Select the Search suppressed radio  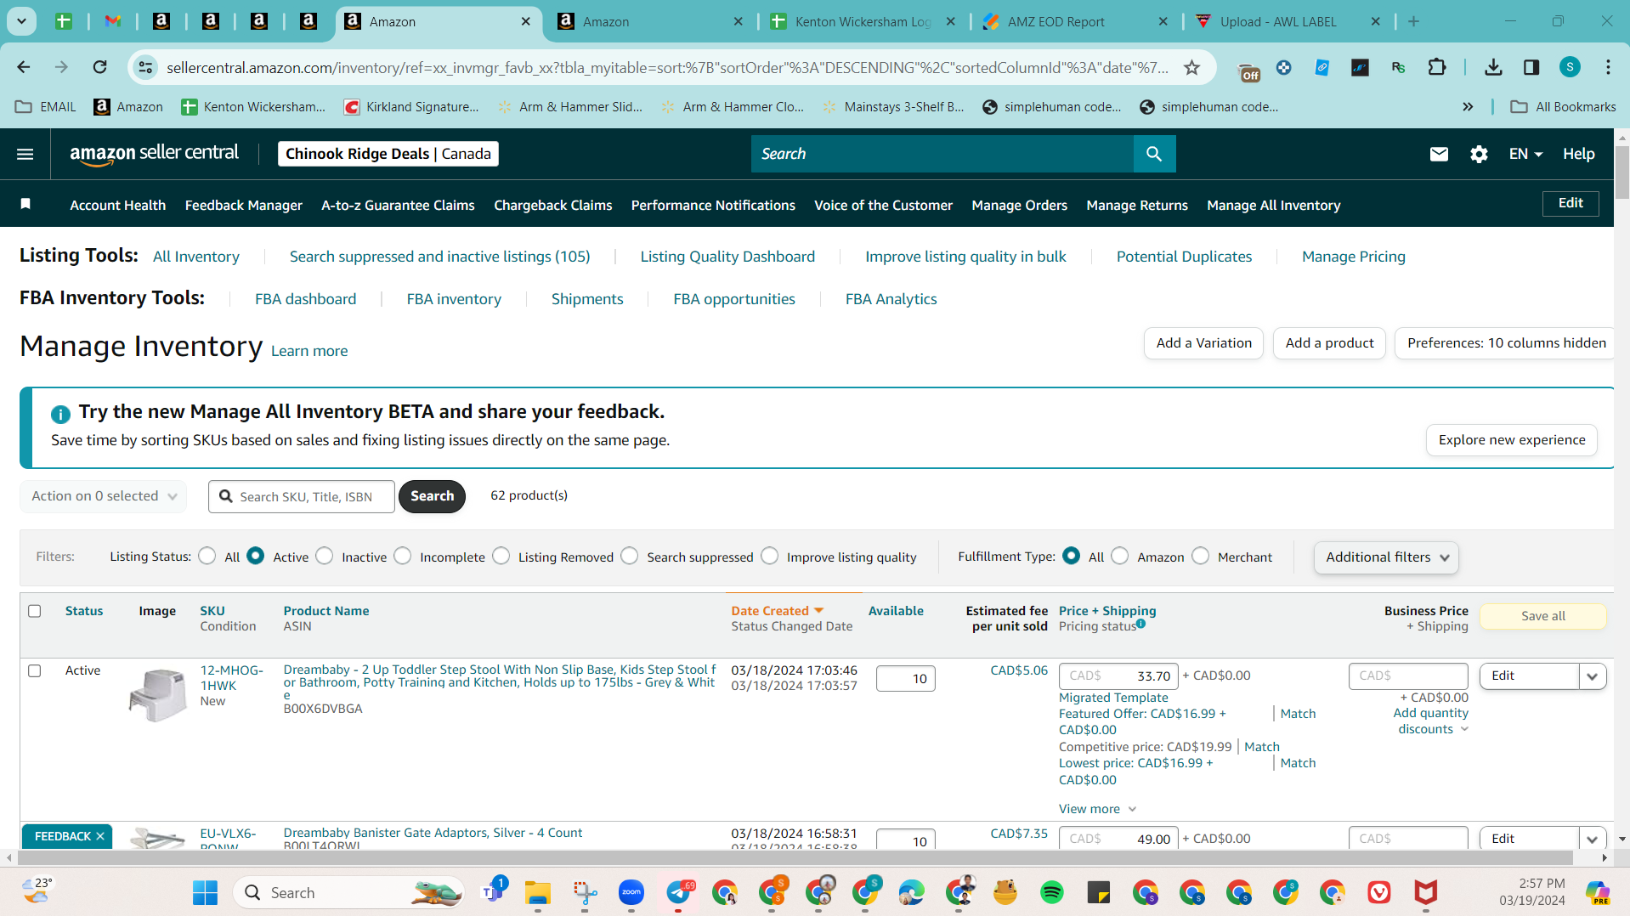(629, 556)
